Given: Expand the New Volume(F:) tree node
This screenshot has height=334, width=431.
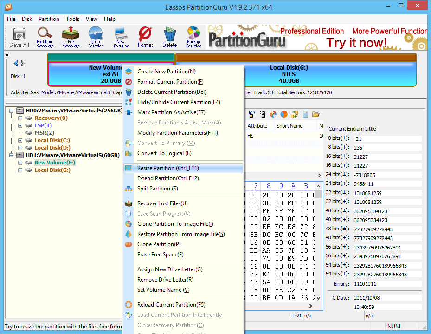Looking at the screenshot, I should coord(20,163).
